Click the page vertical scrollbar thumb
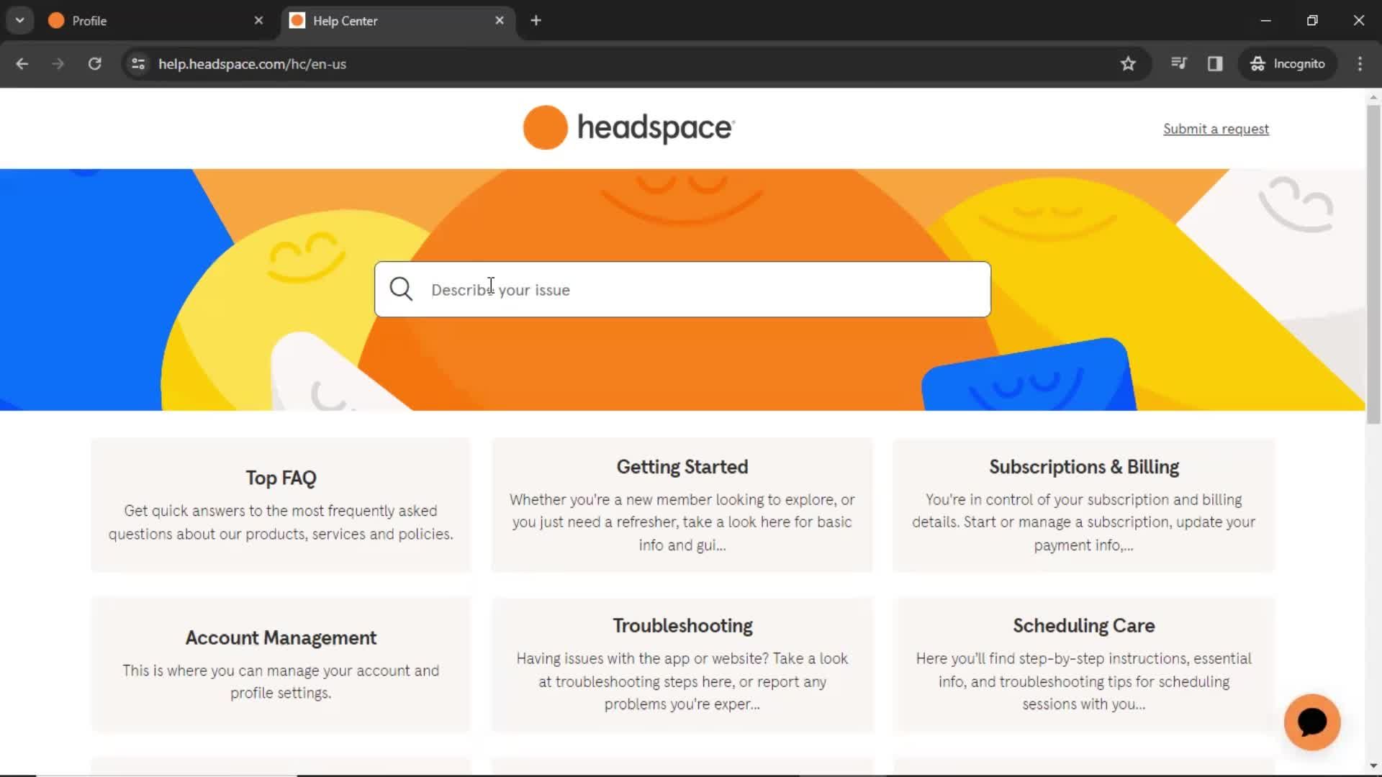Image resolution: width=1382 pixels, height=777 pixels. click(1373, 264)
